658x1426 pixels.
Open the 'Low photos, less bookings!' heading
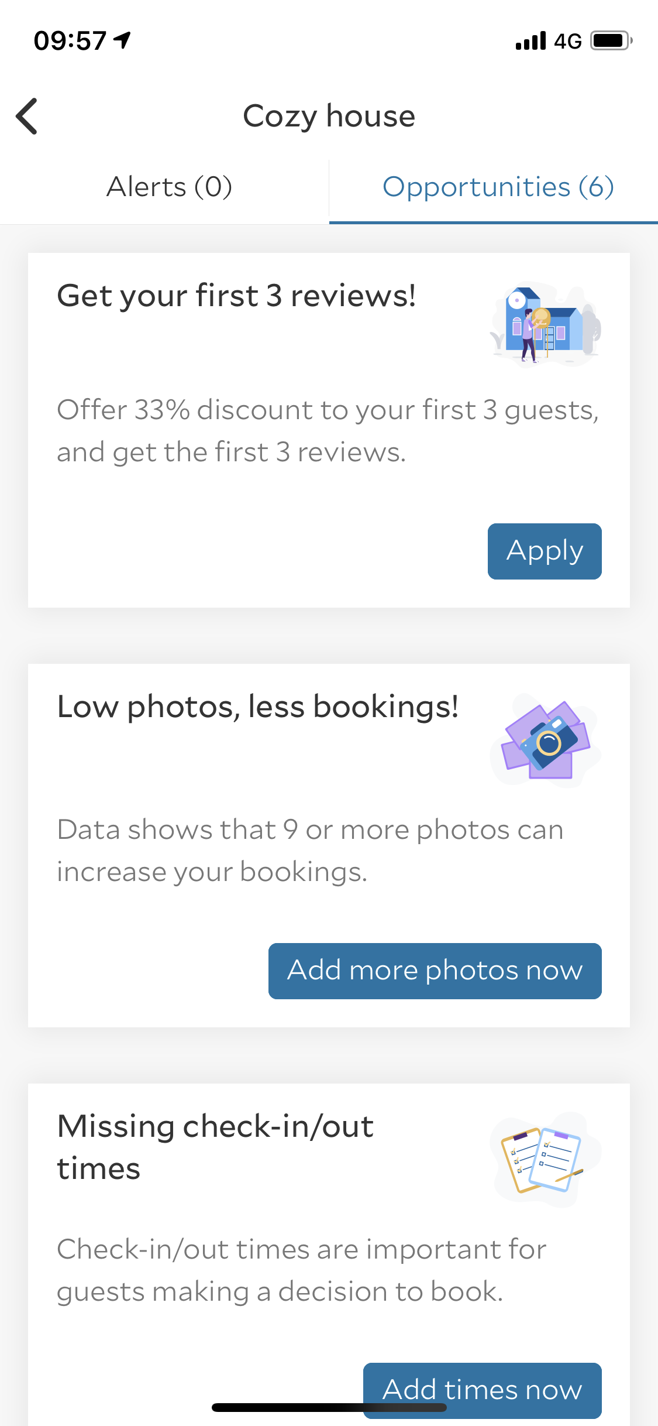click(257, 707)
